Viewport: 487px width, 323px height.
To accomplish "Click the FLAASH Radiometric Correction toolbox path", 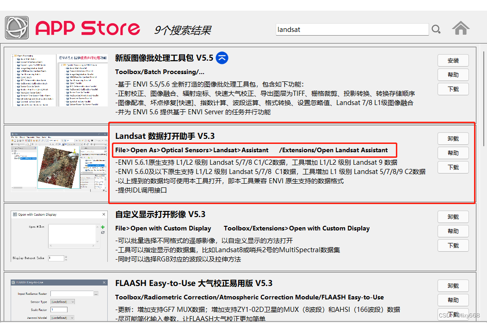I will tap(249, 298).
